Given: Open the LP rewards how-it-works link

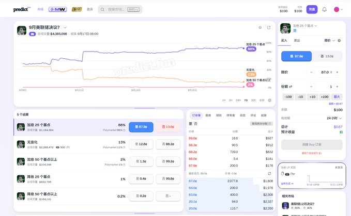Looking at the screenshot, I should pos(287,184).
